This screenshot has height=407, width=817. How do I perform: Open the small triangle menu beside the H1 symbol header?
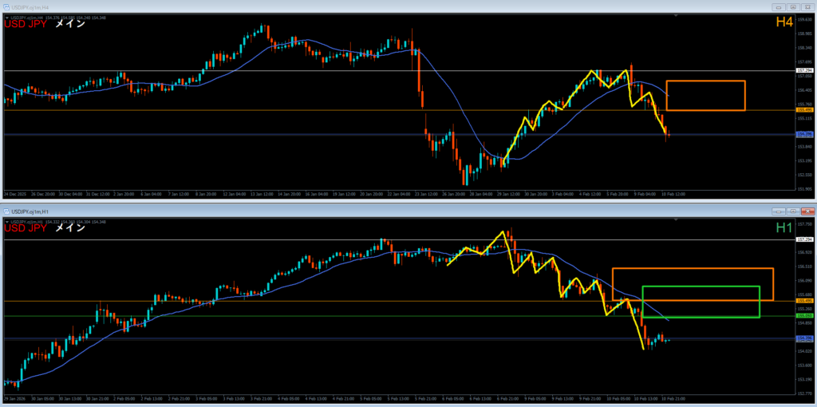7,223
